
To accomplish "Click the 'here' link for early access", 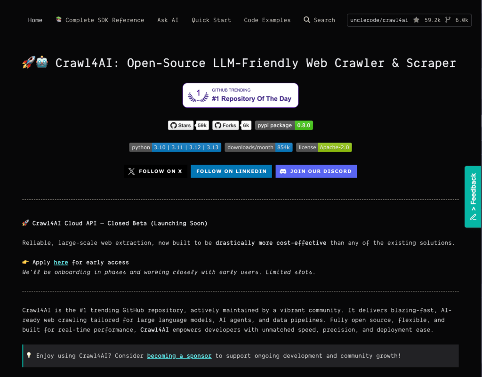I will click(61, 262).
